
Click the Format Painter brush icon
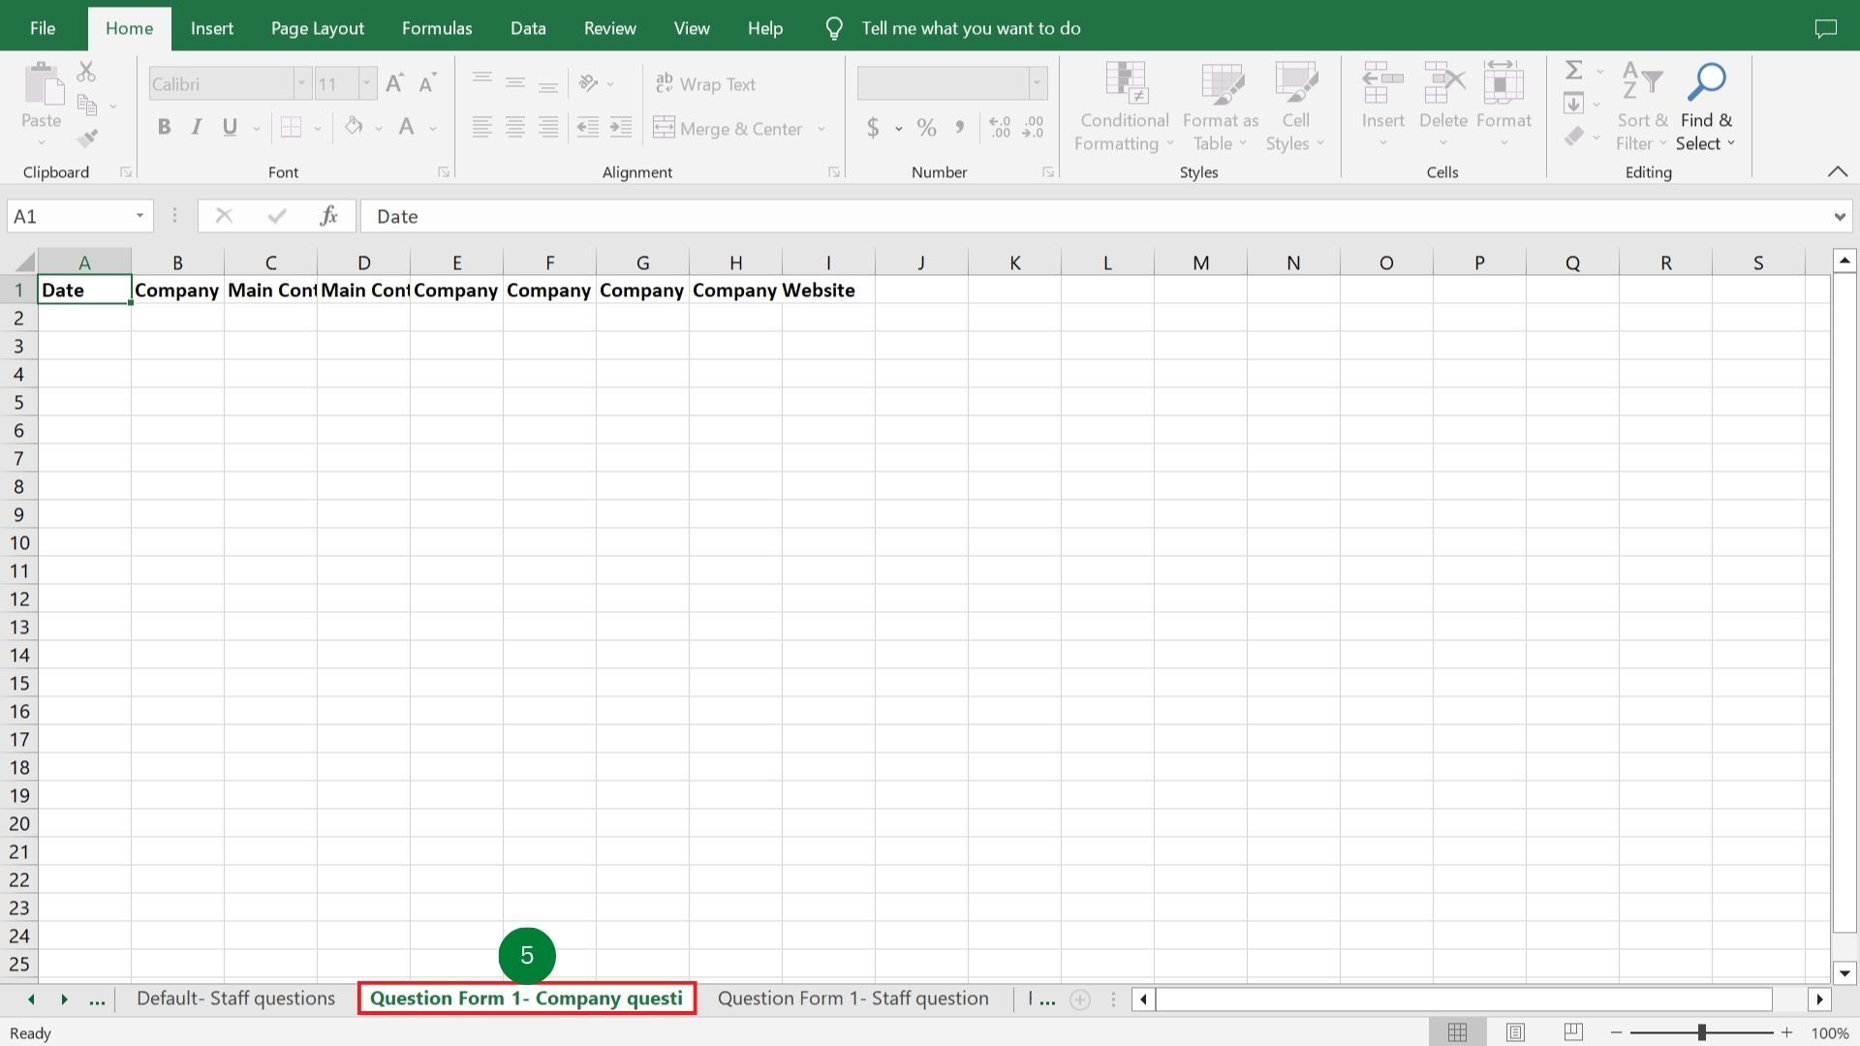(x=87, y=139)
